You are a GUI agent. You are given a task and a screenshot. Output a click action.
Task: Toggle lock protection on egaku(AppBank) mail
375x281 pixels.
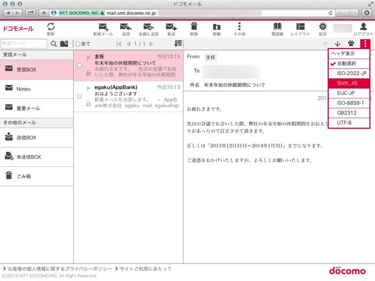[88, 104]
